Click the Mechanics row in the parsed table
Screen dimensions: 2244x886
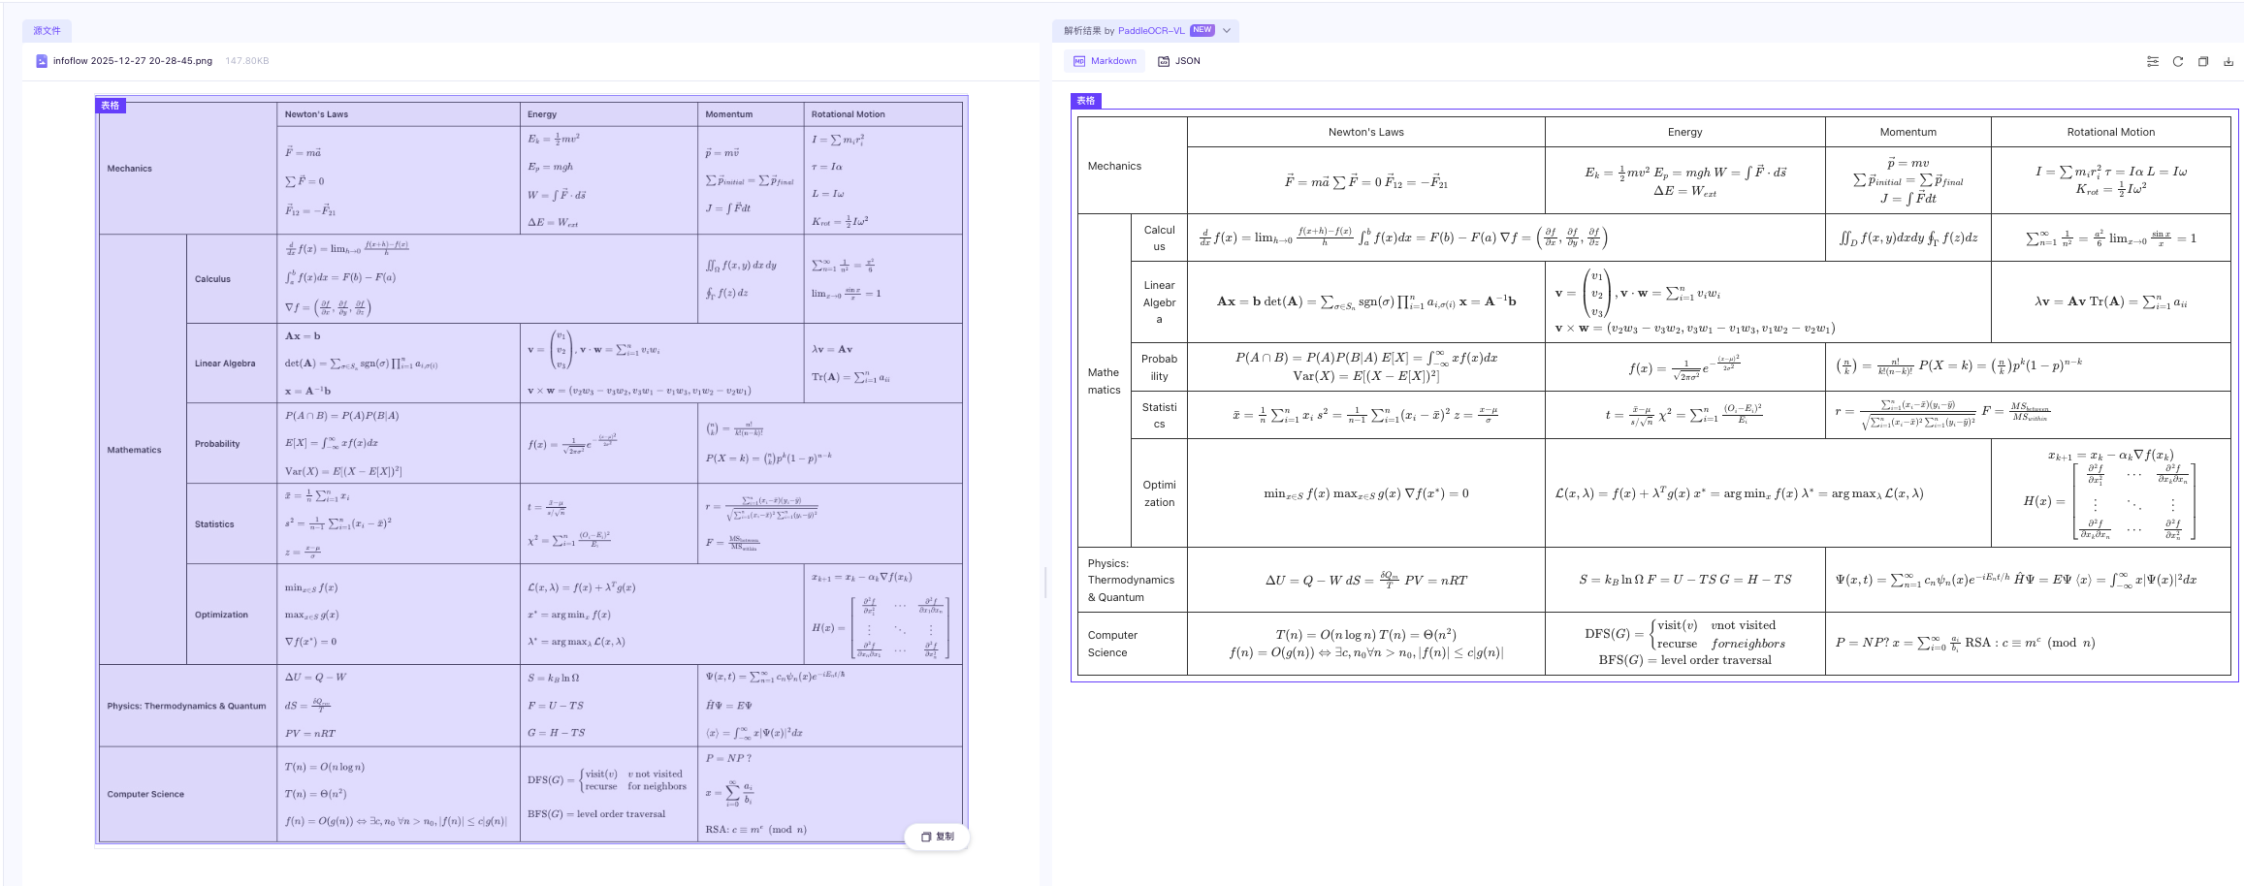[x=1116, y=166]
